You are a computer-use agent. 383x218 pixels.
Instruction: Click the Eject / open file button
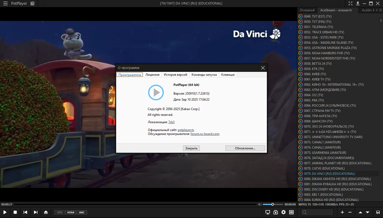tap(46, 212)
